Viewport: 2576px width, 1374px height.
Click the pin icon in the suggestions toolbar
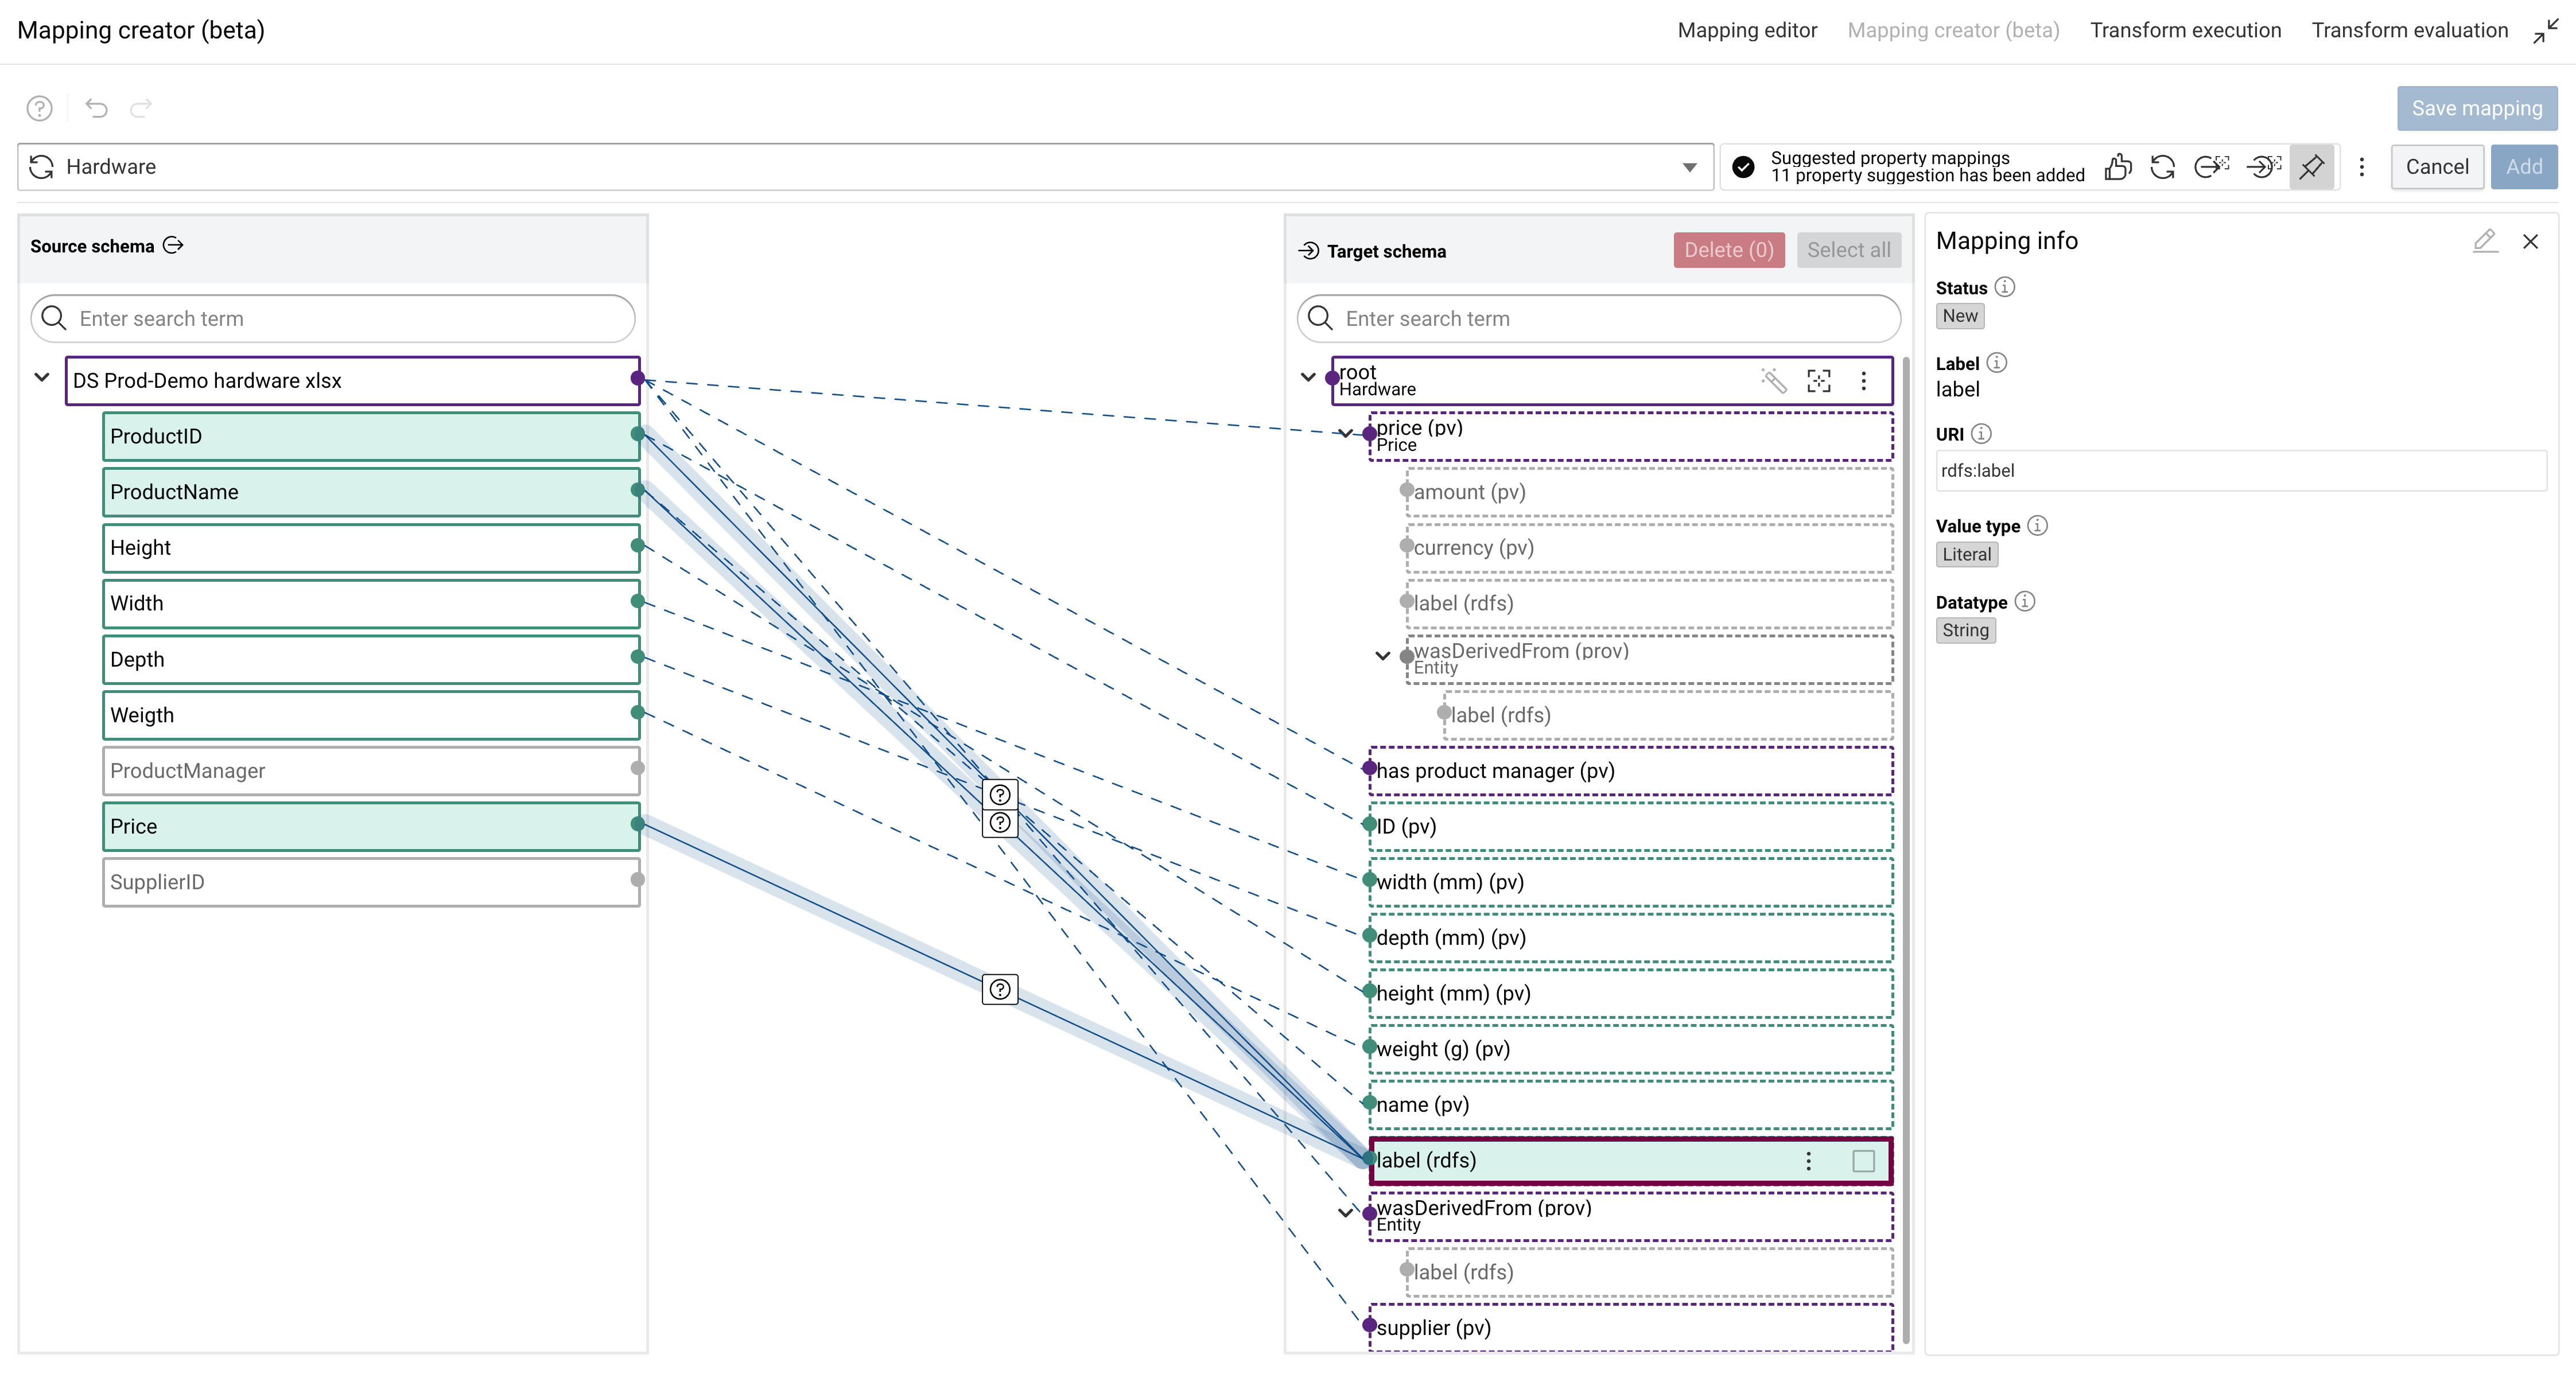(2312, 166)
